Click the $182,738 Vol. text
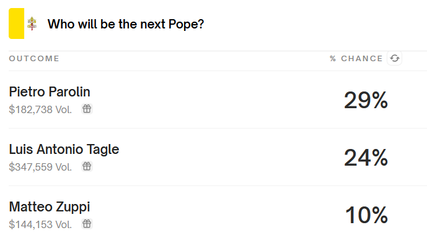This screenshot has height=238, width=427. coord(40,109)
